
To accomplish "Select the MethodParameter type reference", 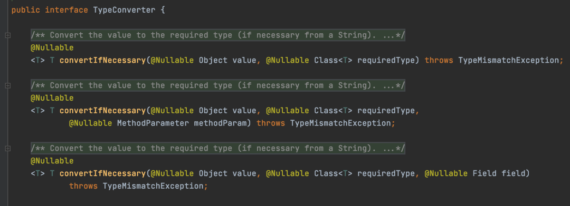I will [x=153, y=123].
